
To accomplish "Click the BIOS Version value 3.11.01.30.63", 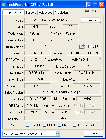I will coord(51,46).
